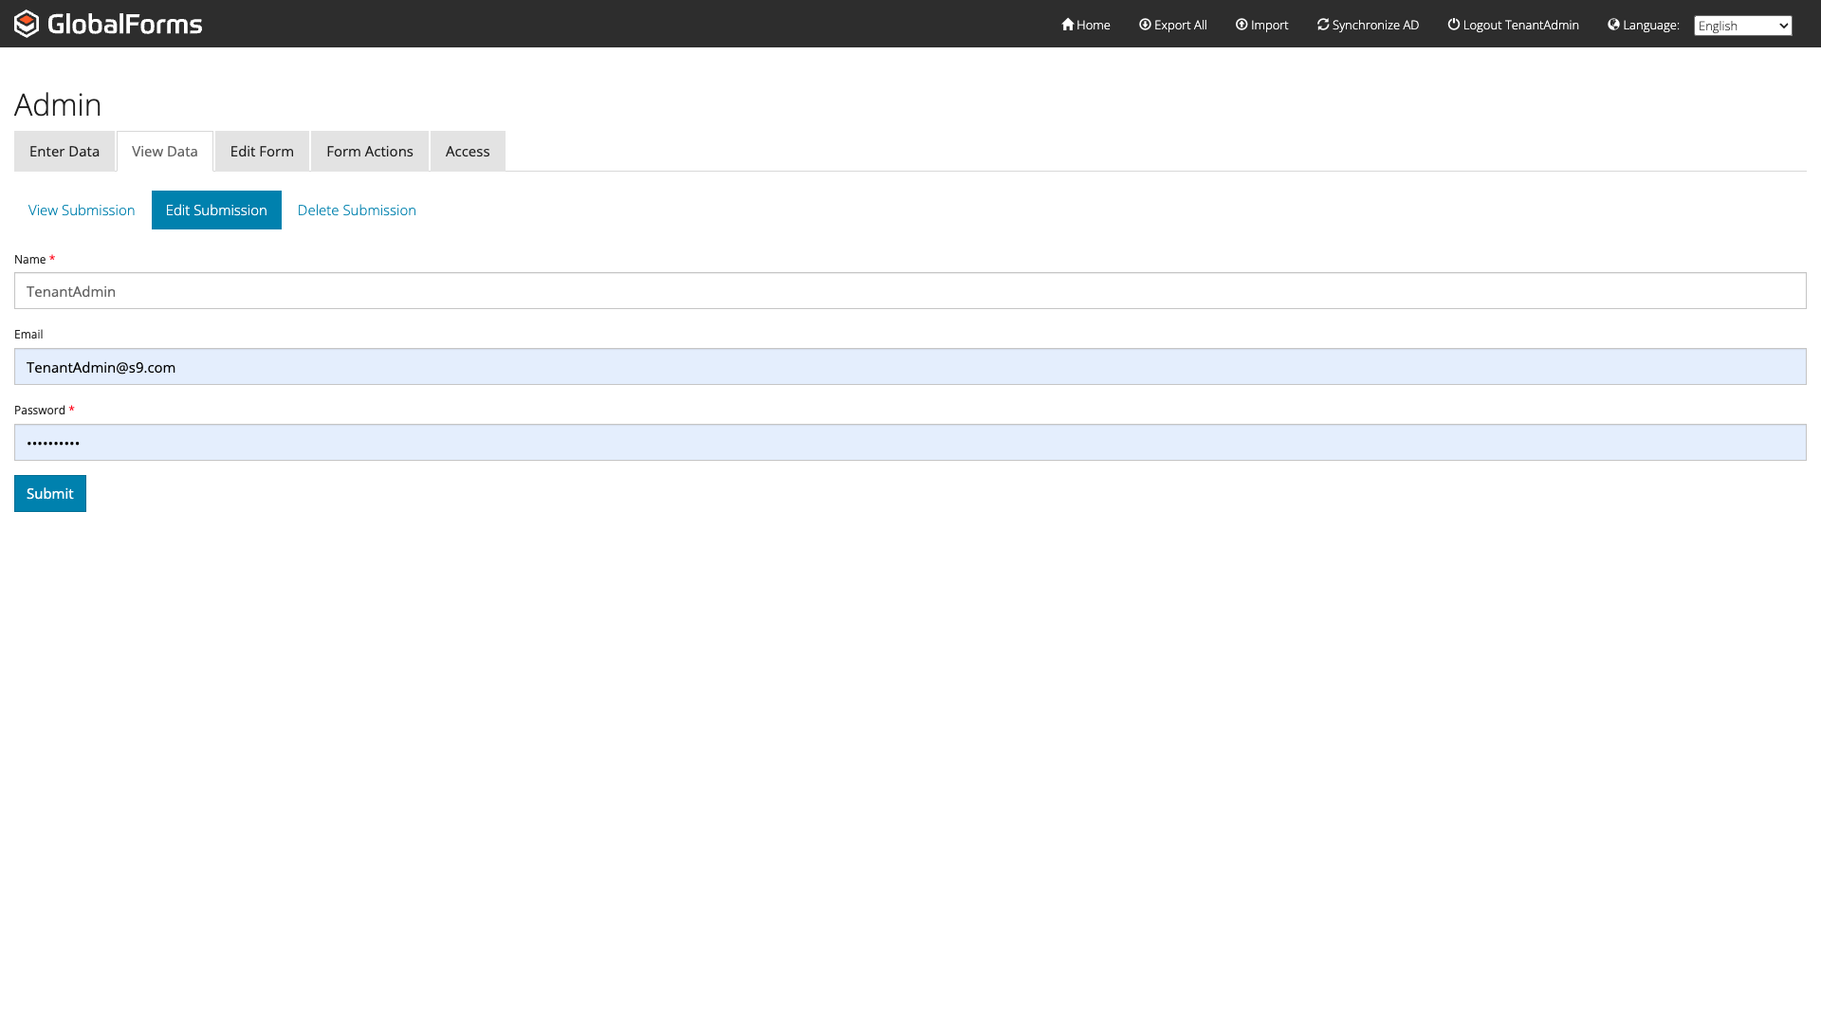
Task: Click the Delete Submission link
Action: coord(357,210)
